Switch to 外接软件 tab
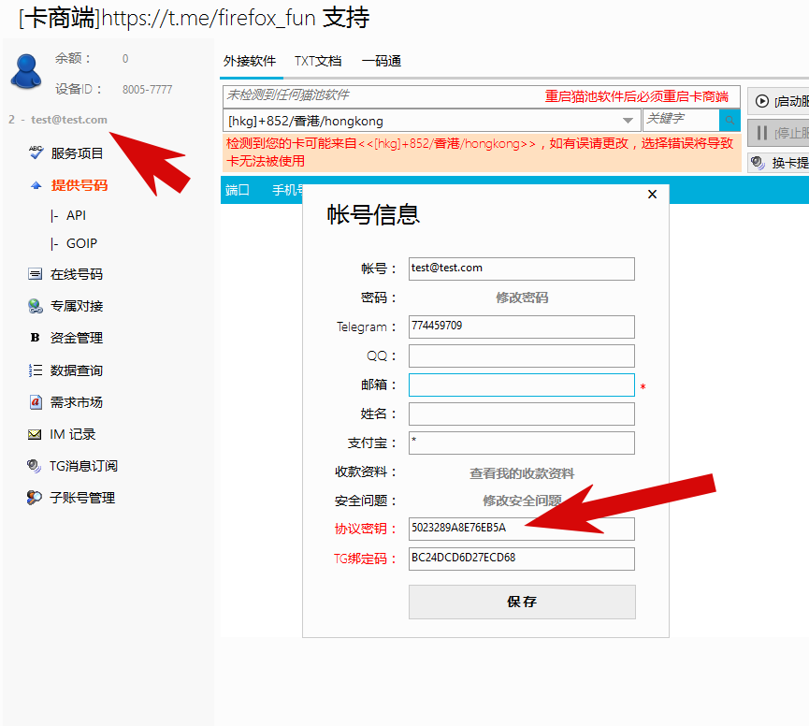 [250, 61]
